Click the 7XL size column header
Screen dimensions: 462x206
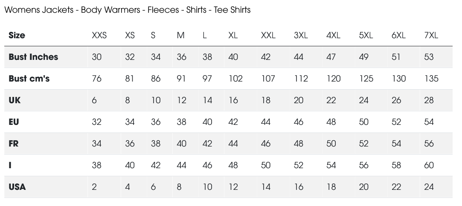click(x=431, y=35)
